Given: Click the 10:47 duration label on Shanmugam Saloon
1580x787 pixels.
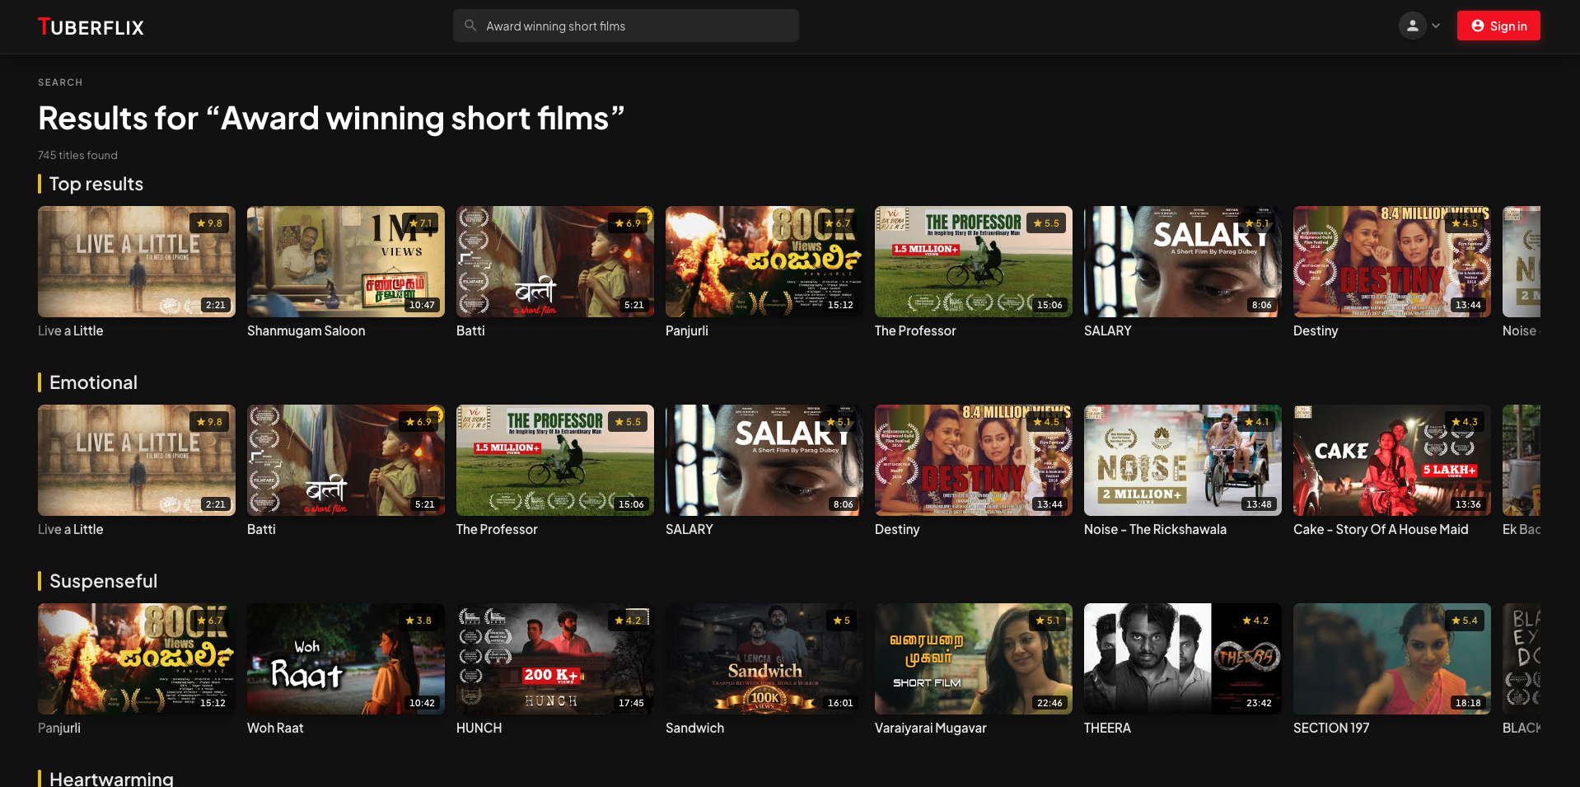Looking at the screenshot, I should [422, 305].
